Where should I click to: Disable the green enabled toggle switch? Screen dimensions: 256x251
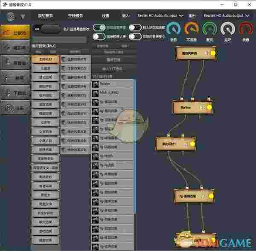(99, 27)
